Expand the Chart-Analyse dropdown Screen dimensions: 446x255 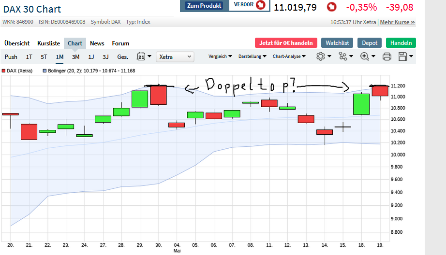point(289,57)
